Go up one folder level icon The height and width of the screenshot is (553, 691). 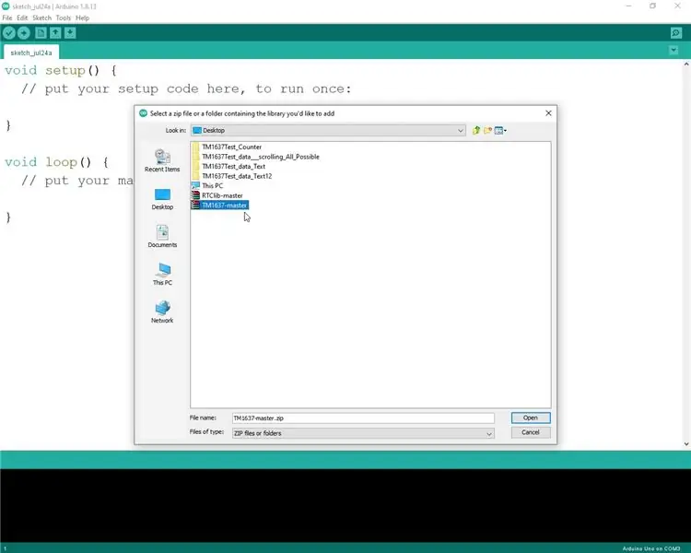click(x=476, y=131)
